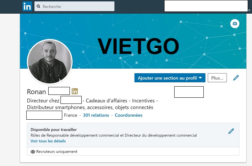The image size is (252, 166).
Task: Click the 'Ajouter une section au profil' button
Action: [x=167, y=78]
